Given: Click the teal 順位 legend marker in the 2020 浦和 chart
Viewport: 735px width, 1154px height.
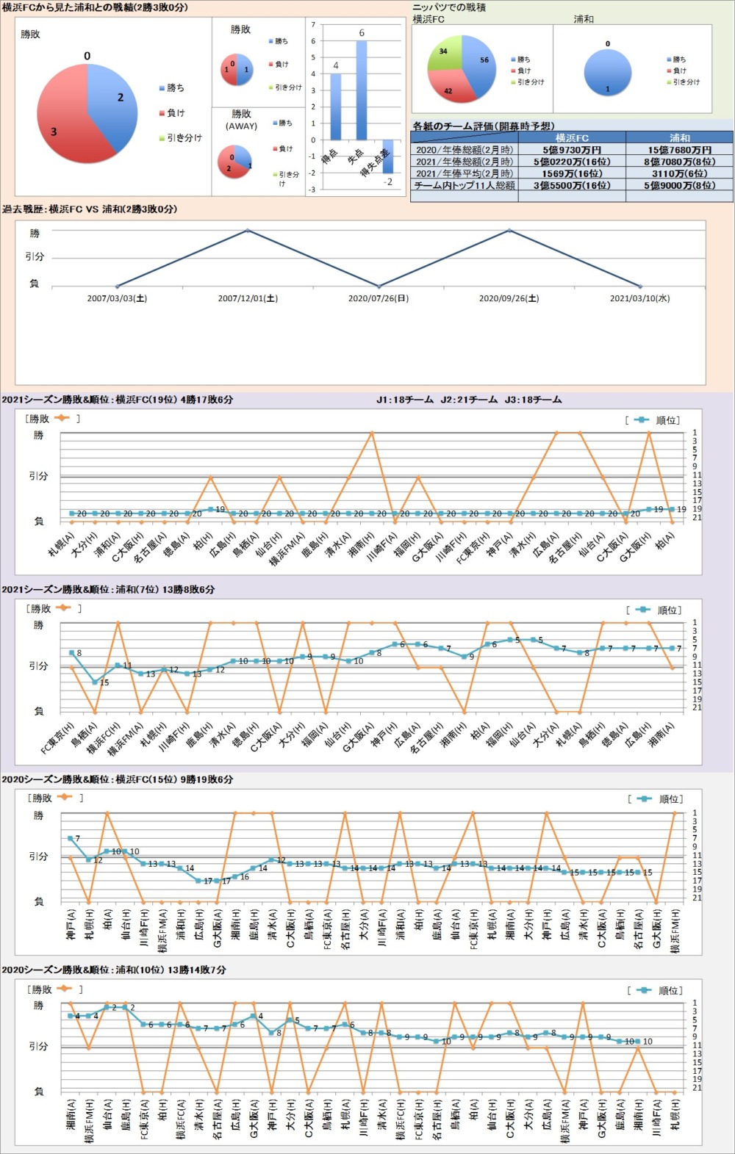Looking at the screenshot, I should pyautogui.click(x=645, y=990).
